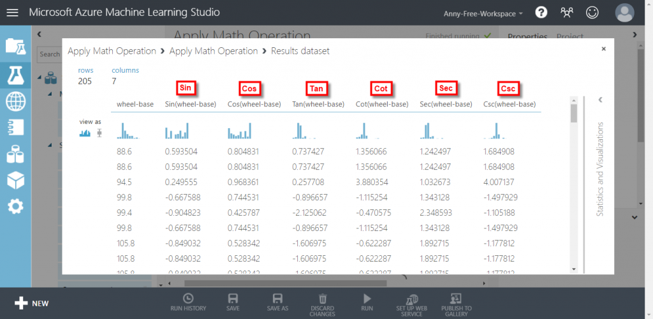Select the Experiments flask sidebar icon
The width and height of the screenshot is (653, 319).
15,75
